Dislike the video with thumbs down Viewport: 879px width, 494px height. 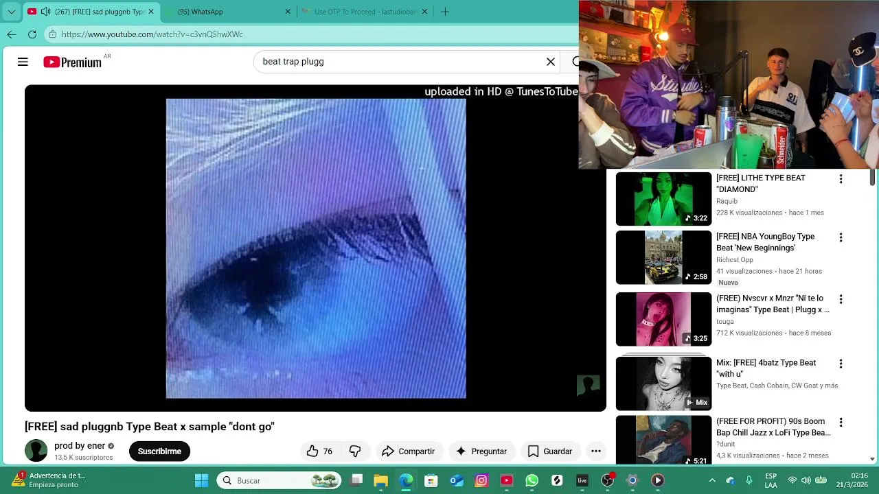355,451
